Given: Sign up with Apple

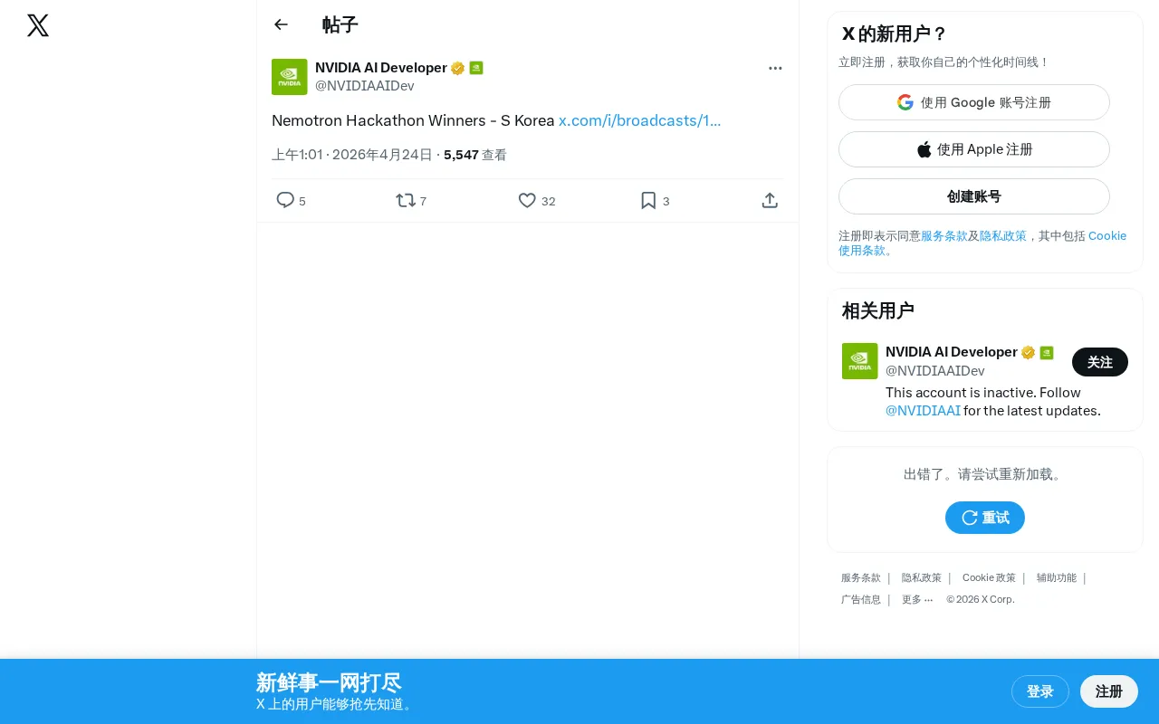Looking at the screenshot, I should (x=974, y=149).
